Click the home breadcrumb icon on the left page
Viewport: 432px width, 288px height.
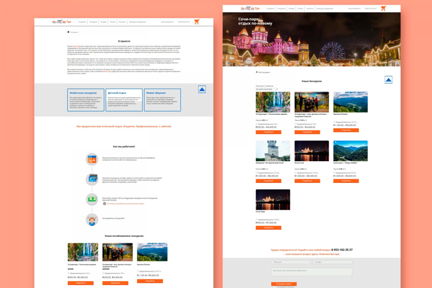(68, 32)
